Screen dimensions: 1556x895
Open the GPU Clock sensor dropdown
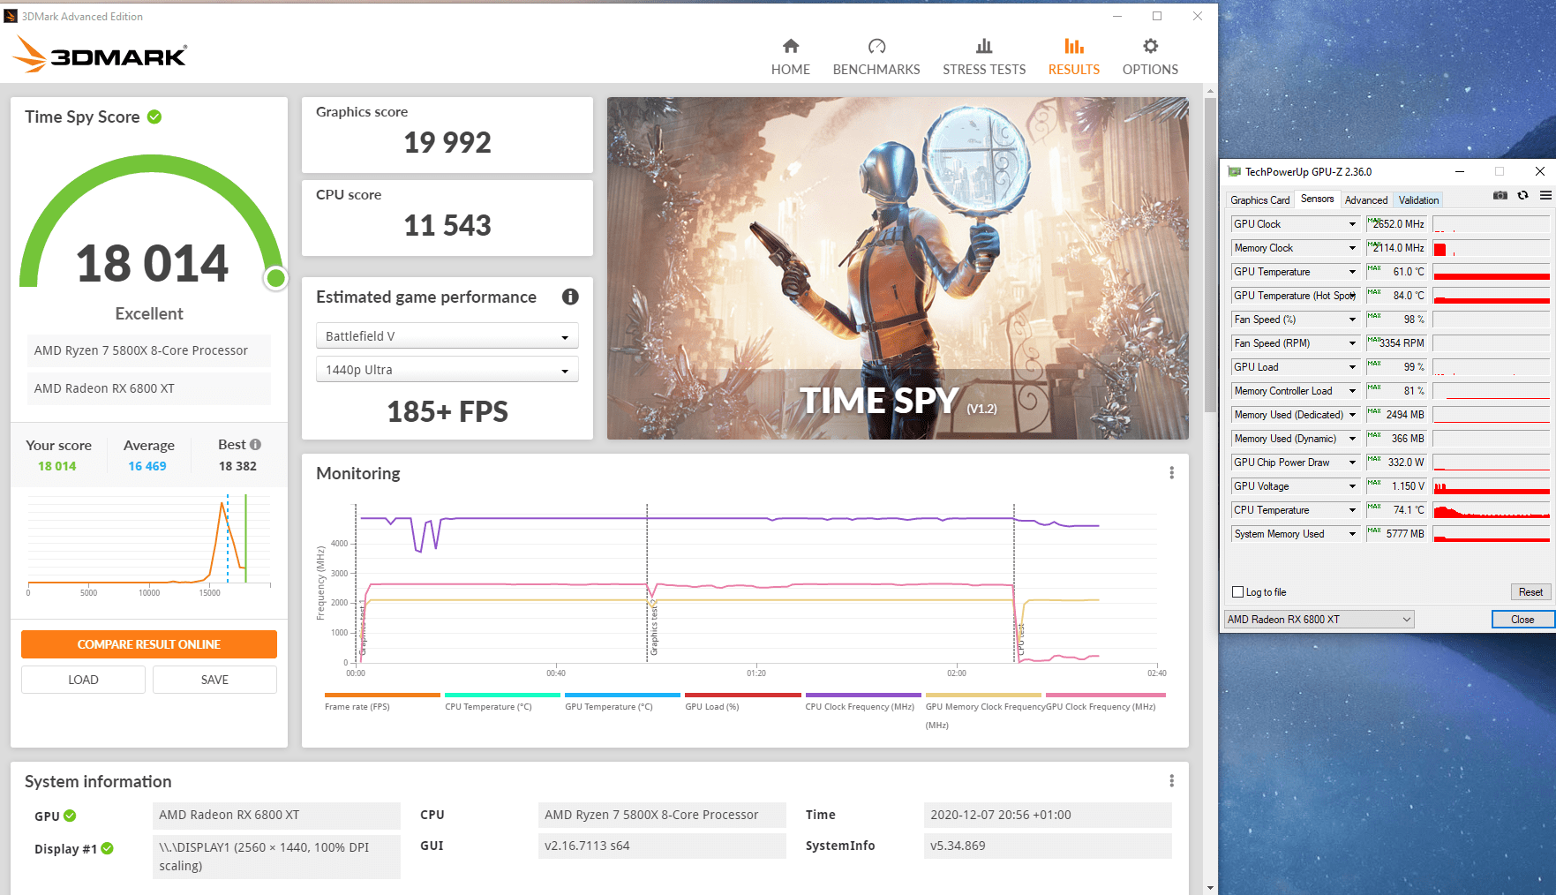tap(1352, 224)
